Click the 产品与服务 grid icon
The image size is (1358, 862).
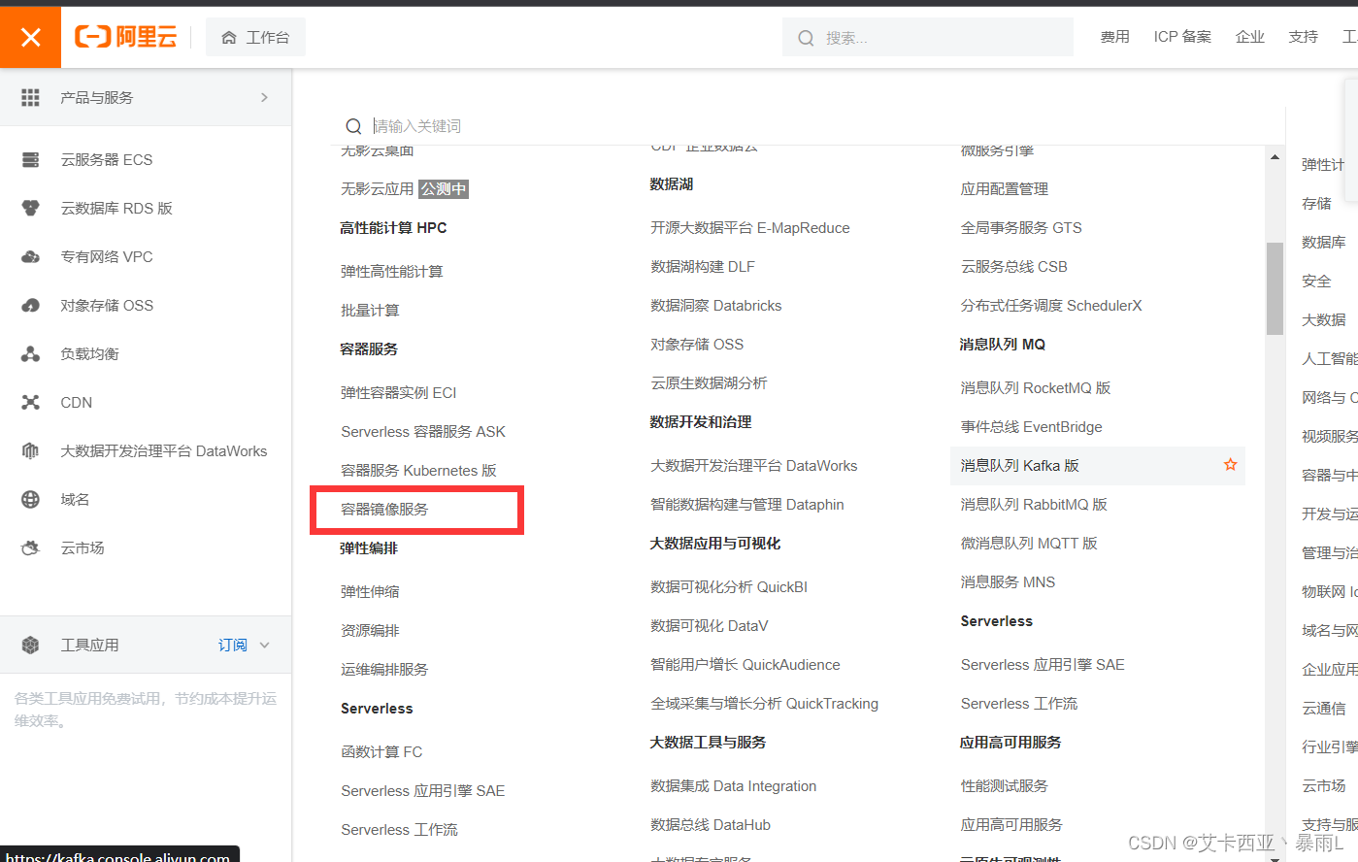[30, 97]
